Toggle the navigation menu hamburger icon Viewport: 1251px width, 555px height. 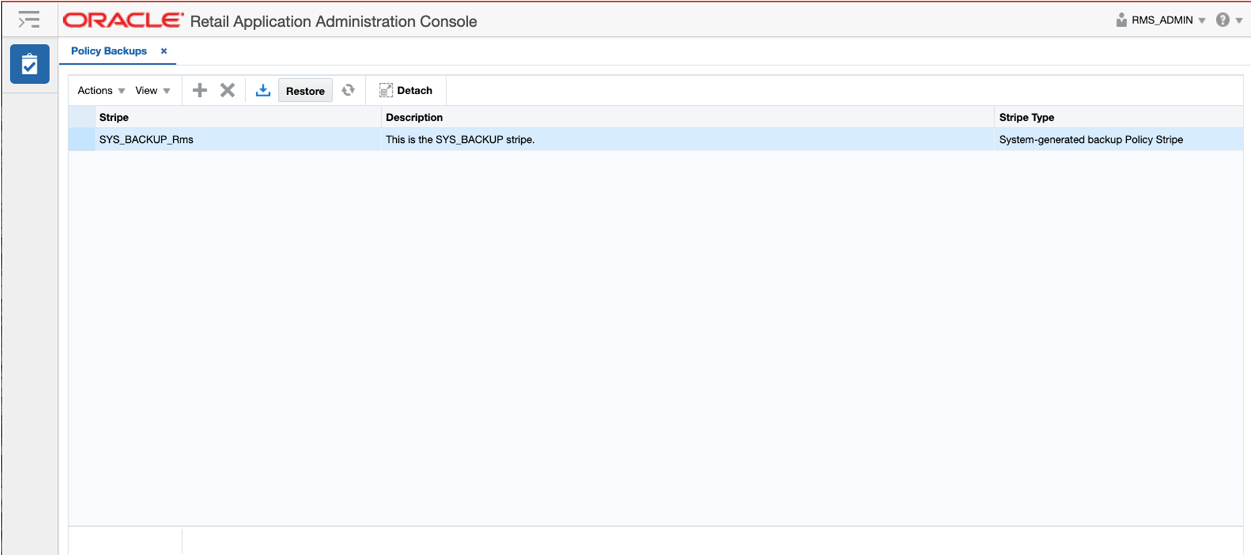tap(29, 20)
